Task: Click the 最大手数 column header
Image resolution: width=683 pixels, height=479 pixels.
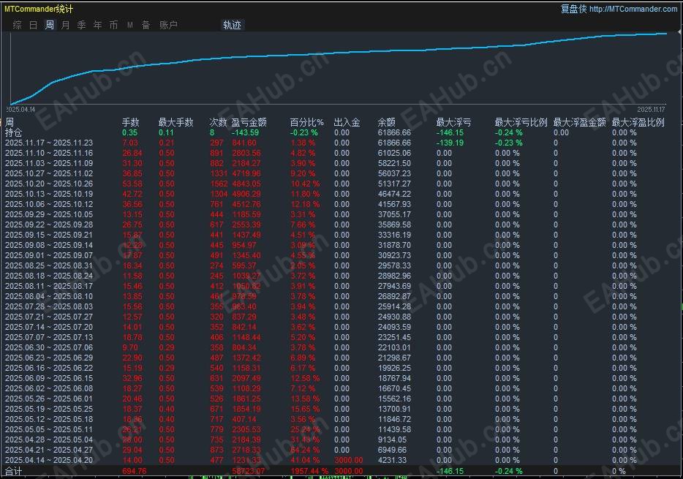Action: click(176, 122)
